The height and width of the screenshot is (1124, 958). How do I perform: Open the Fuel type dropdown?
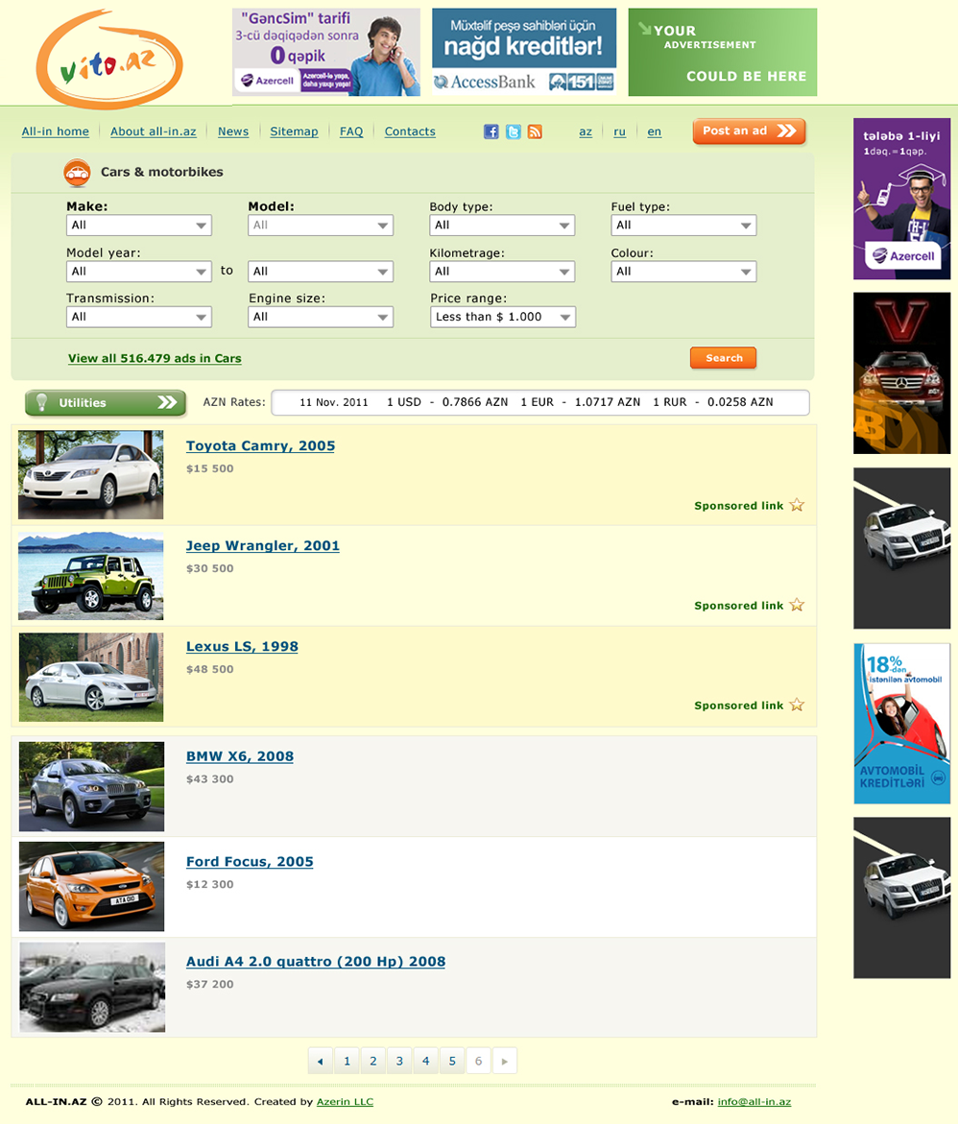(x=683, y=225)
